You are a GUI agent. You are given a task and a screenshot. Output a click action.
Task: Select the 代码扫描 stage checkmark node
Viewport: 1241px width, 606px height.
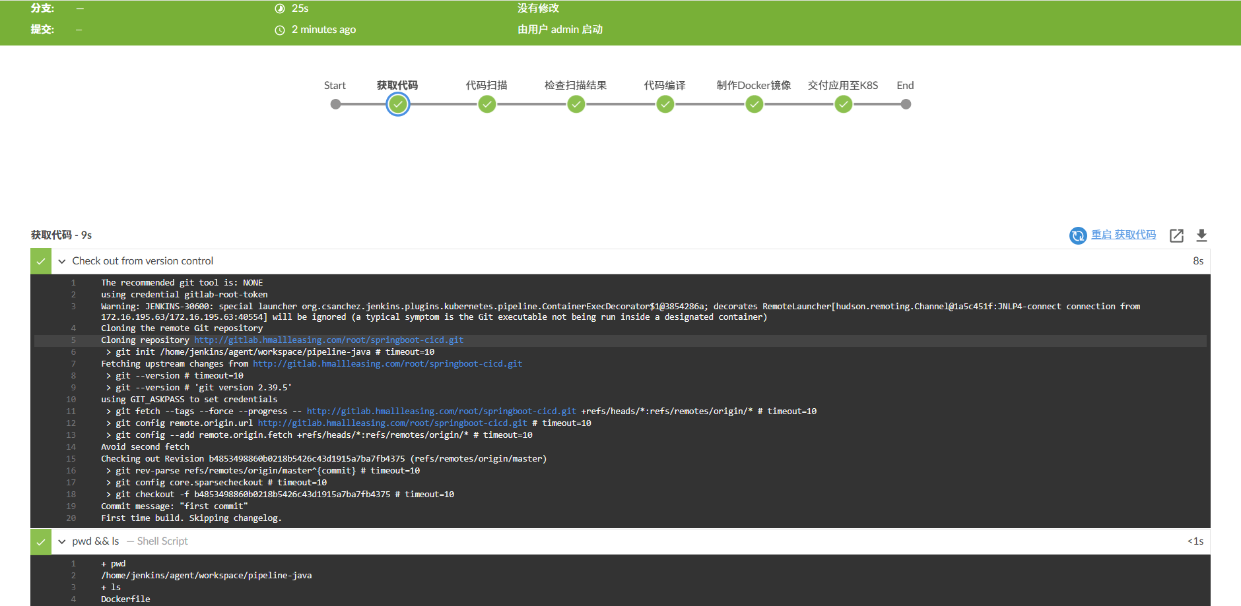(486, 104)
